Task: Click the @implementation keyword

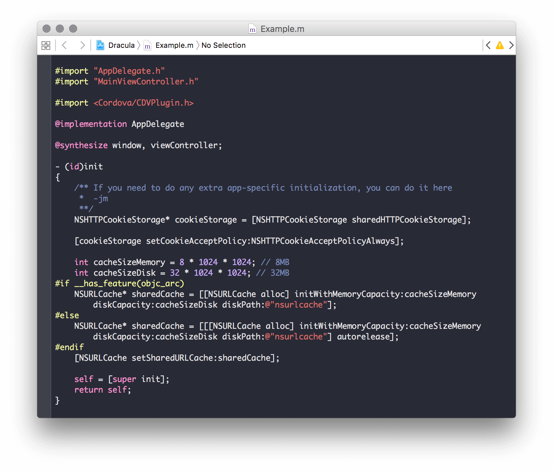Action: point(91,124)
